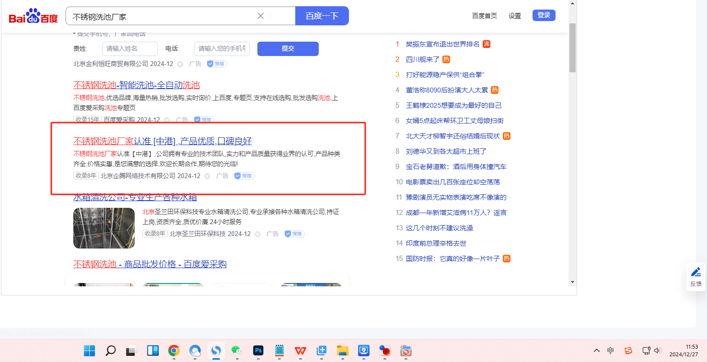This screenshot has width=707, height=362.
Task: Open hot topic 樊振东宣布退出世界排名
Action: pyautogui.click(x=442, y=44)
